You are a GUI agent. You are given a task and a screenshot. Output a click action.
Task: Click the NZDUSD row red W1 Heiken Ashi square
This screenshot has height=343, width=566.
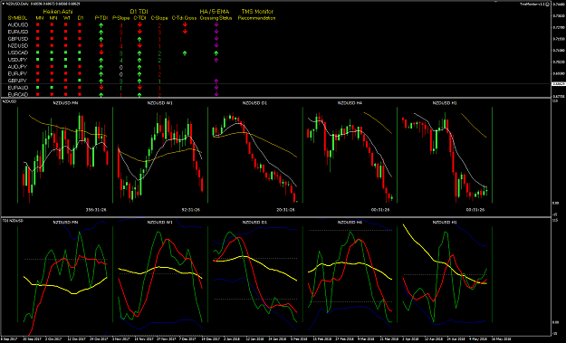pyautogui.click(x=66, y=46)
